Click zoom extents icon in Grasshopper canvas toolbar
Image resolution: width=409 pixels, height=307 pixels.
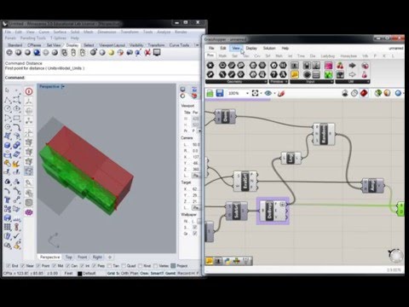255,93
